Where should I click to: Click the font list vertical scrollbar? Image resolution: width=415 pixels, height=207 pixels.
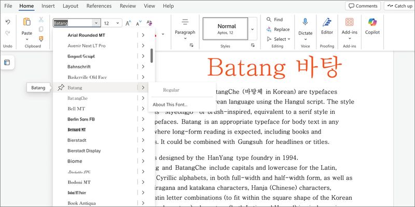point(151,55)
